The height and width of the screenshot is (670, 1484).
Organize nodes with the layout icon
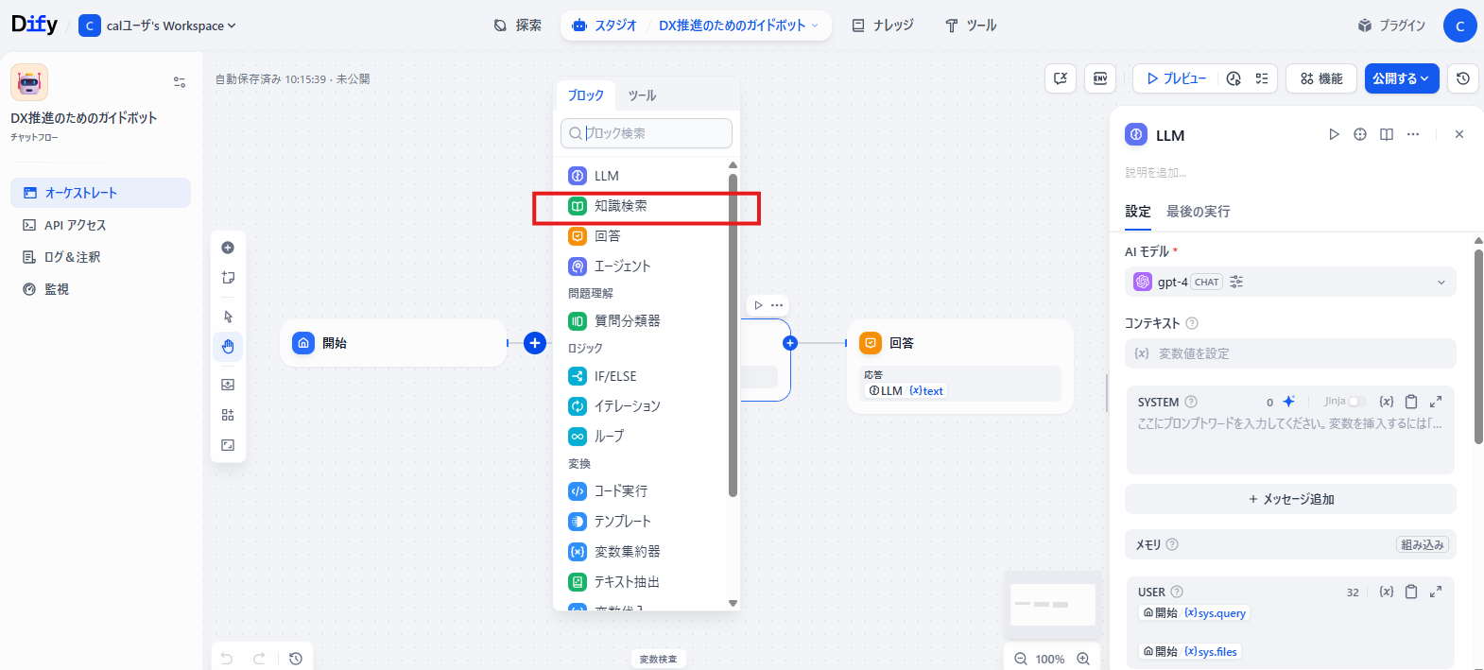click(x=228, y=415)
